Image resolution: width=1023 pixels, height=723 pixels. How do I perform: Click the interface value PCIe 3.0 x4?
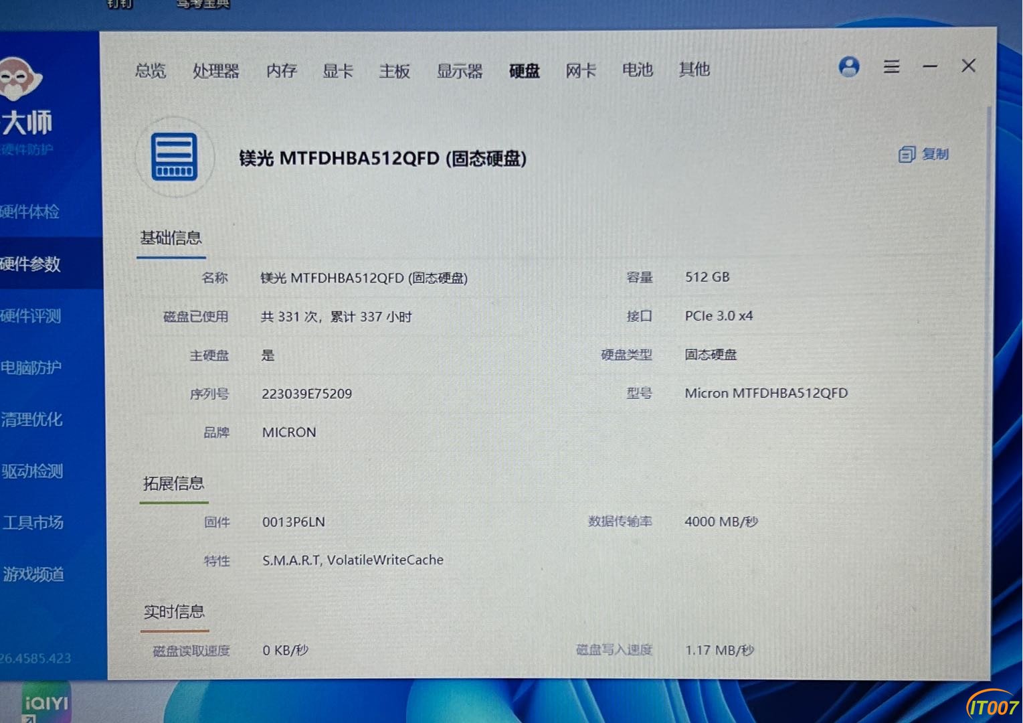[719, 316]
